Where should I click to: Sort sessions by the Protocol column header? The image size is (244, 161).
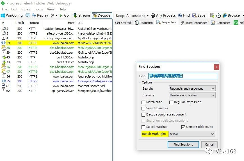[34, 23]
